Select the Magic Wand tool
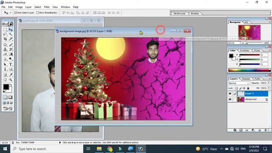Image resolution: width=272 pixels, height=153 pixels. click(11, 34)
